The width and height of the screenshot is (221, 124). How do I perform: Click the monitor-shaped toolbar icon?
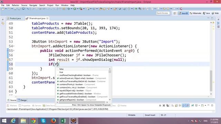click(x=23, y=9)
